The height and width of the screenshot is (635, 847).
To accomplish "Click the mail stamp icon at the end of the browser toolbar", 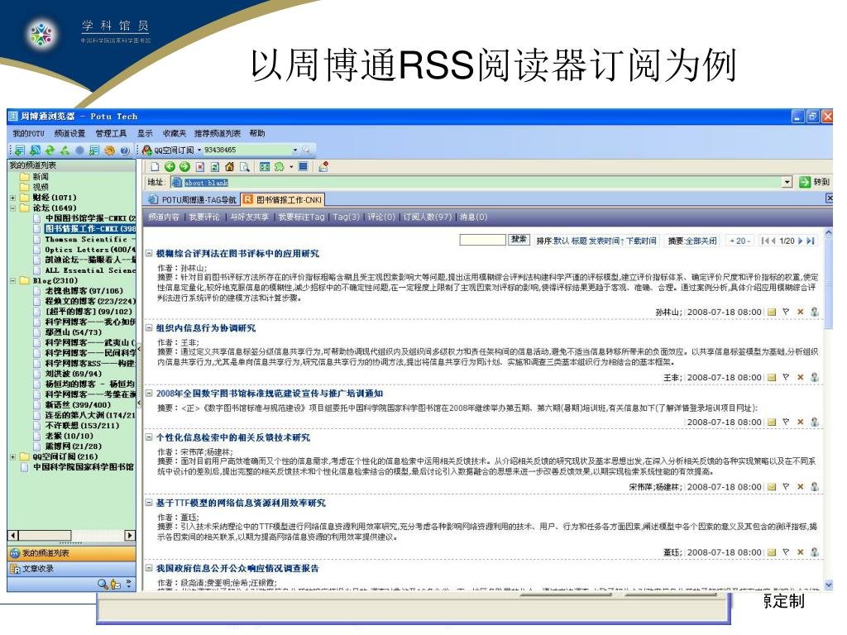I will pos(323,167).
